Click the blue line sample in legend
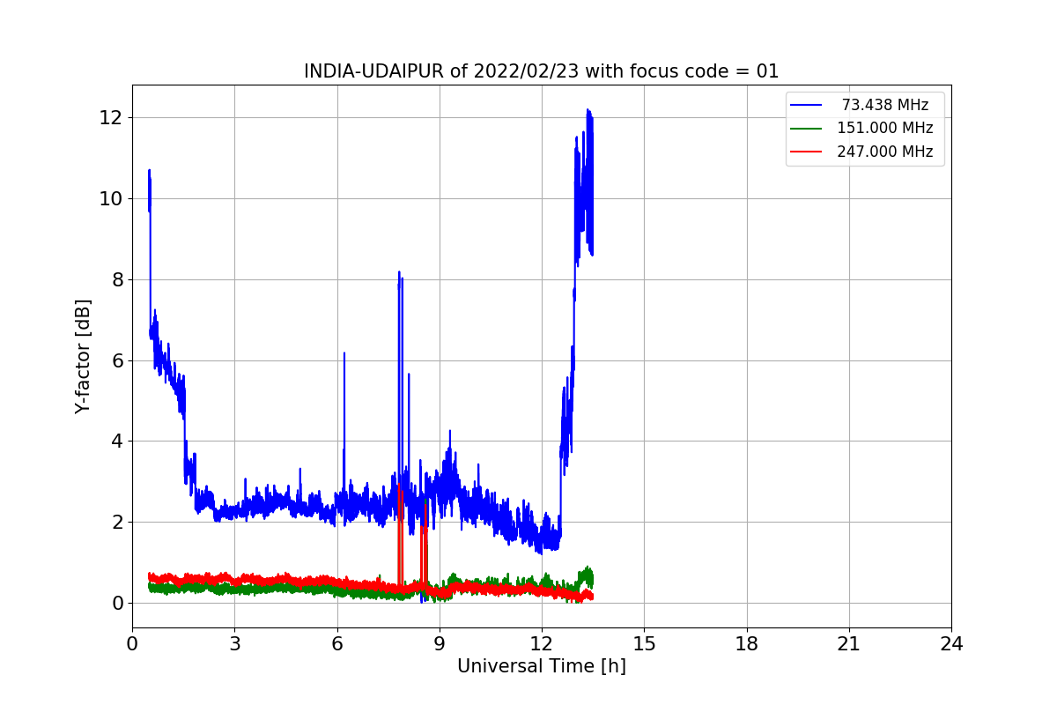 pyautogui.click(x=807, y=105)
